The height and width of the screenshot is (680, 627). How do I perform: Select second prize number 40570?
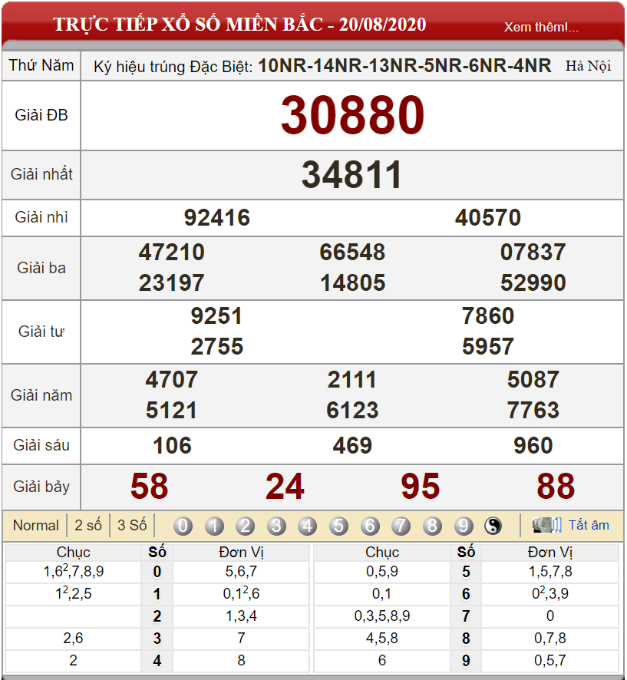[x=488, y=217]
